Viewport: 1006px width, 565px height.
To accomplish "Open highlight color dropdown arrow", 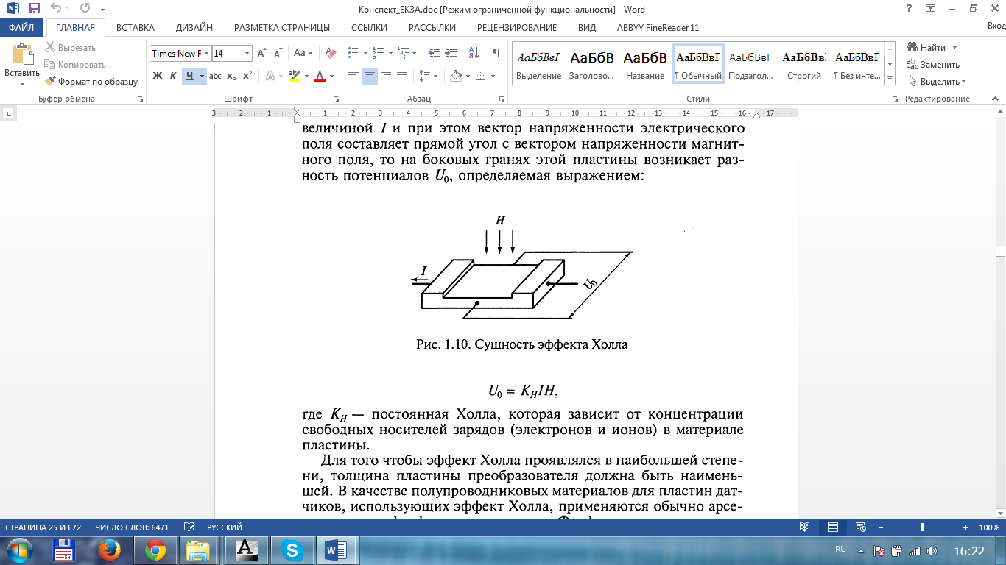I will point(306,76).
